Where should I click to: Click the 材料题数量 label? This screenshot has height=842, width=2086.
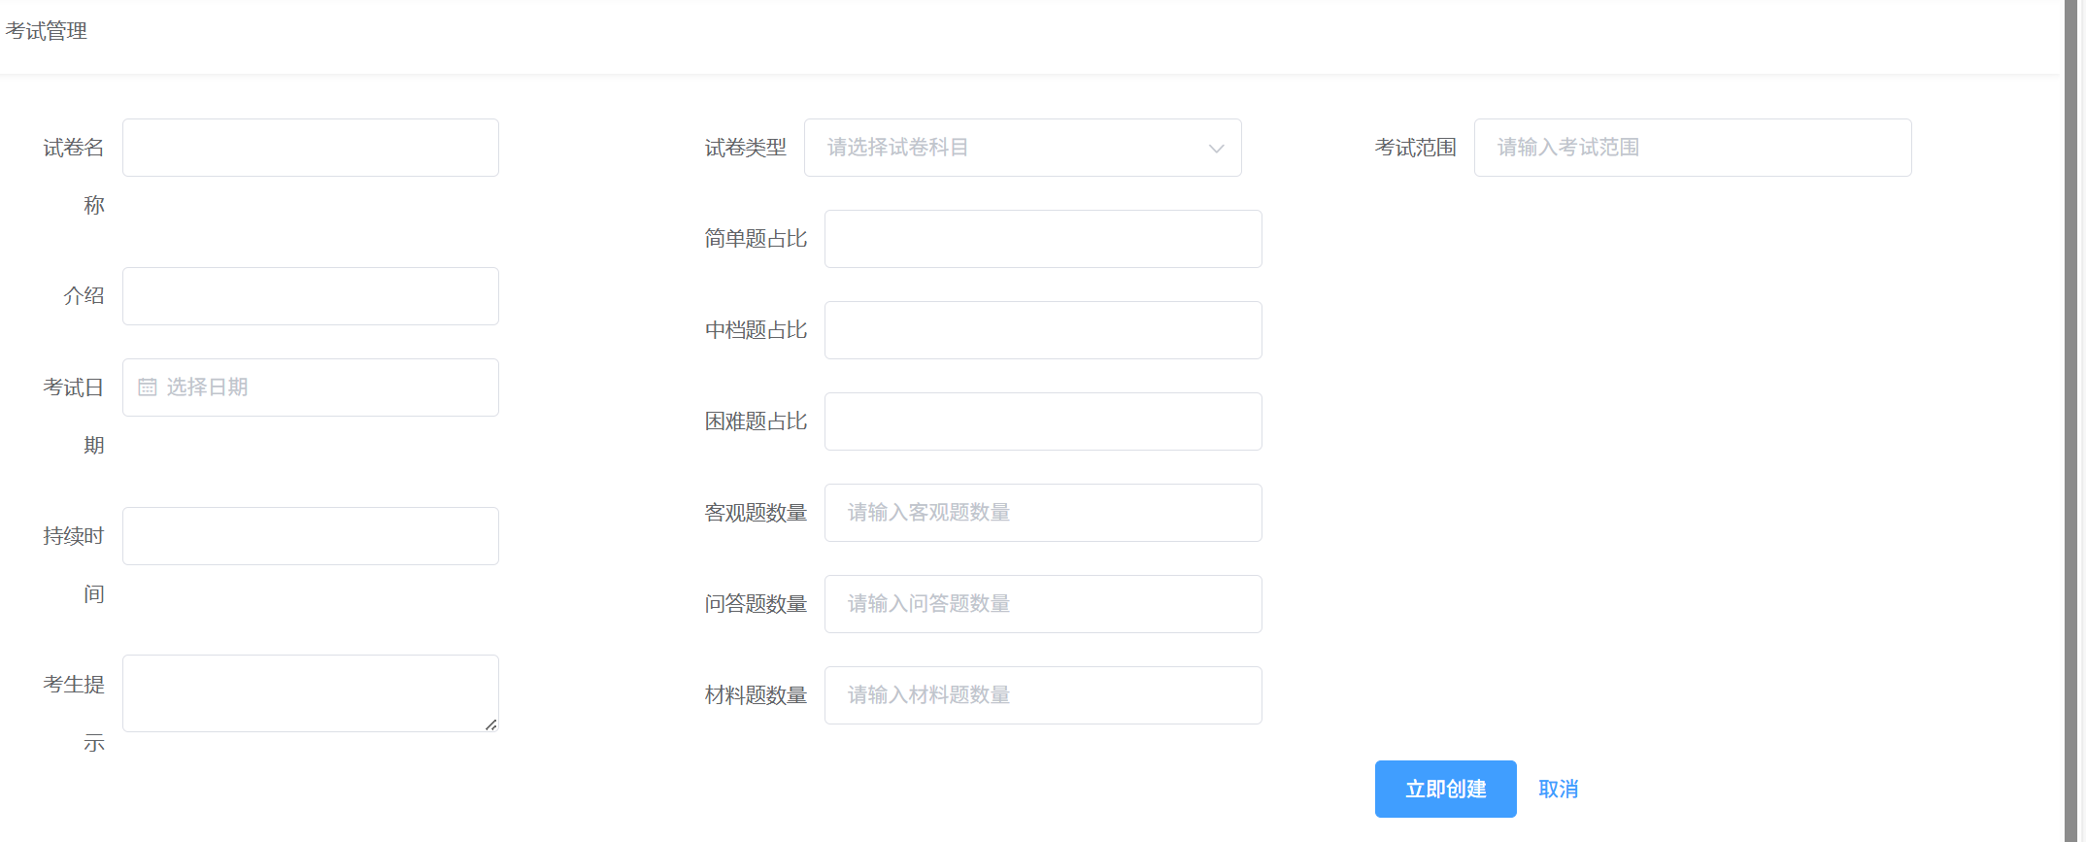coord(756,695)
